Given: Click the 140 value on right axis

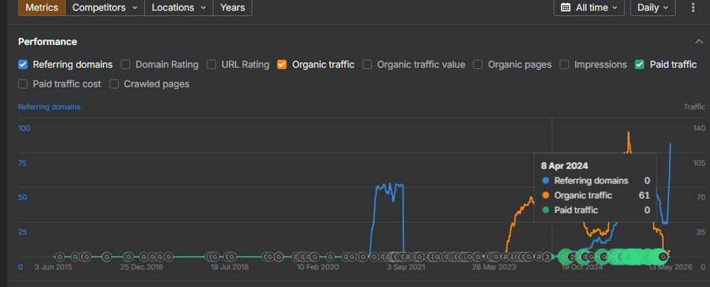Looking at the screenshot, I should 699,128.
